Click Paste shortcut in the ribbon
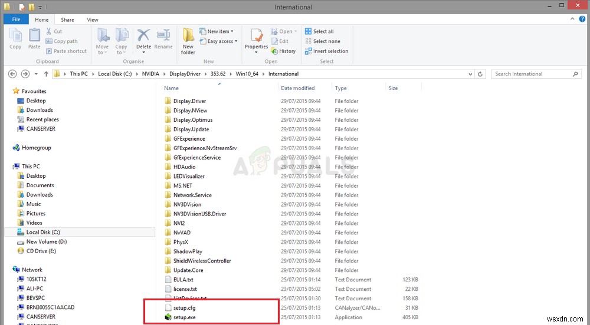This screenshot has width=590, height=325. click(x=66, y=51)
